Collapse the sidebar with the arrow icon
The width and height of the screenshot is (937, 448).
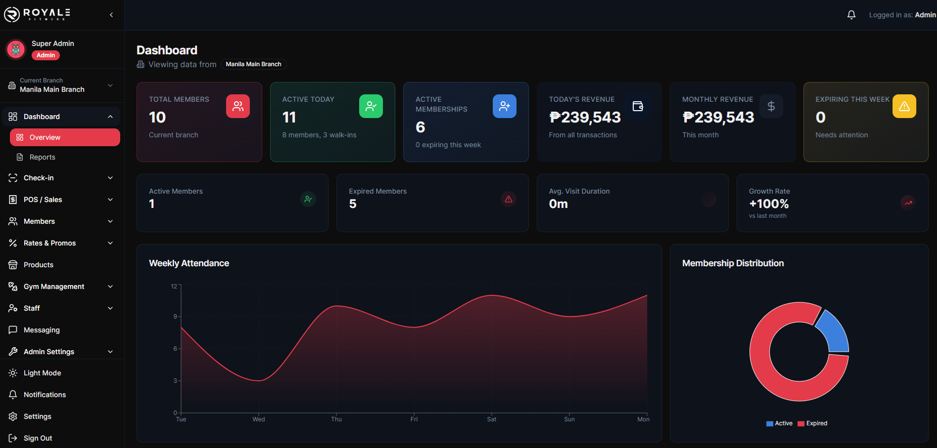(111, 15)
